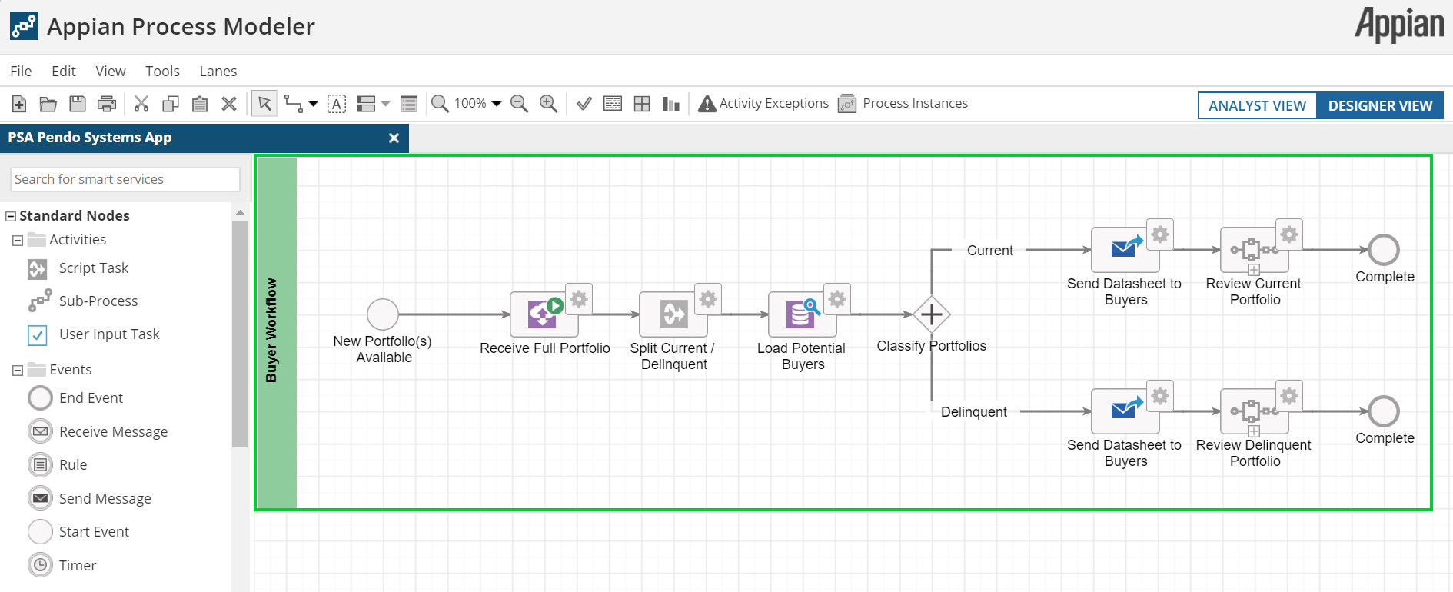Zoom in on the canvas
This screenshot has height=592, width=1453.
pos(548,104)
